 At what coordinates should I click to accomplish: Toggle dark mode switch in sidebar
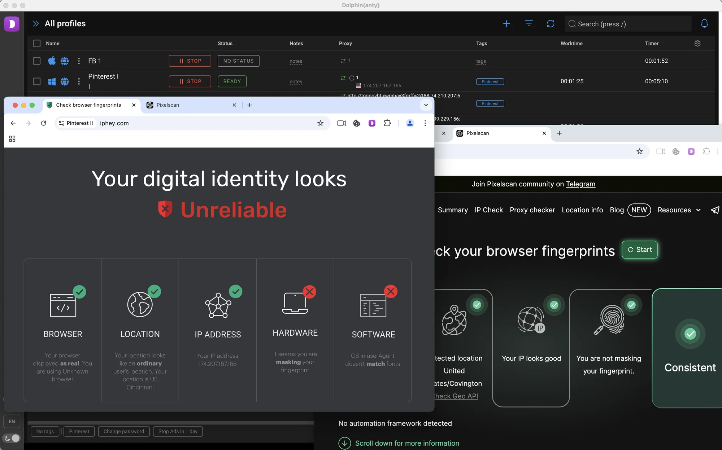(x=12, y=438)
